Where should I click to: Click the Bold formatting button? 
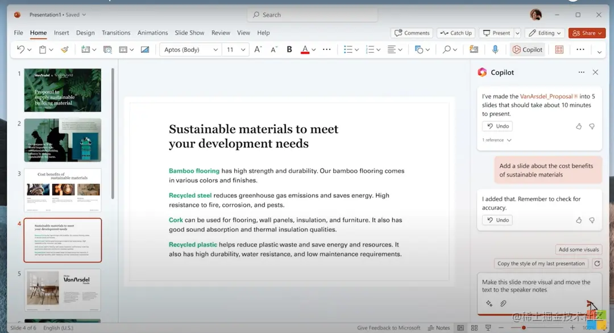point(289,49)
